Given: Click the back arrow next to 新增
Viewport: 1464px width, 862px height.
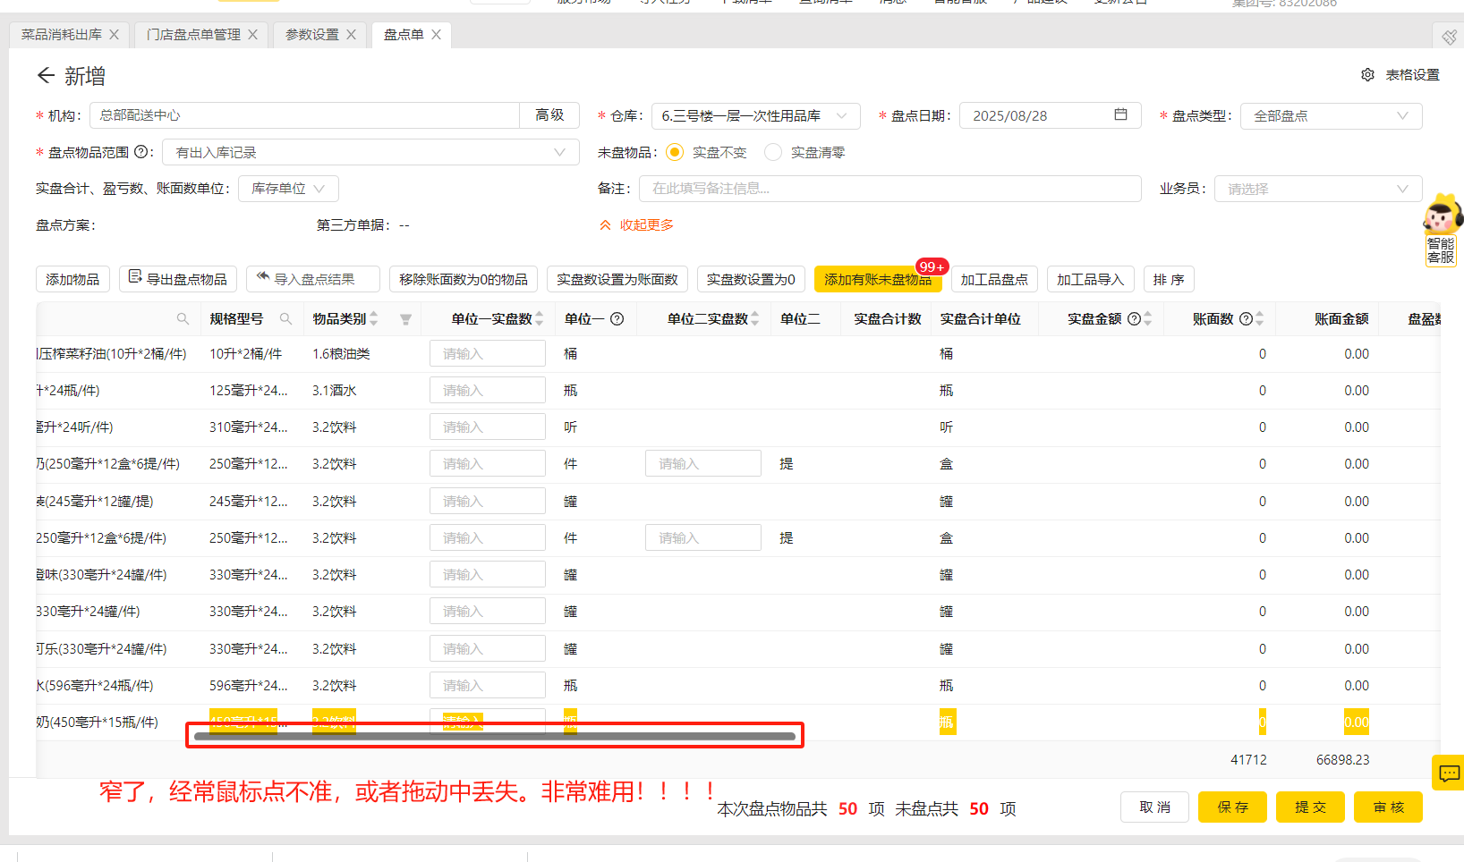Looking at the screenshot, I should click(x=46, y=76).
